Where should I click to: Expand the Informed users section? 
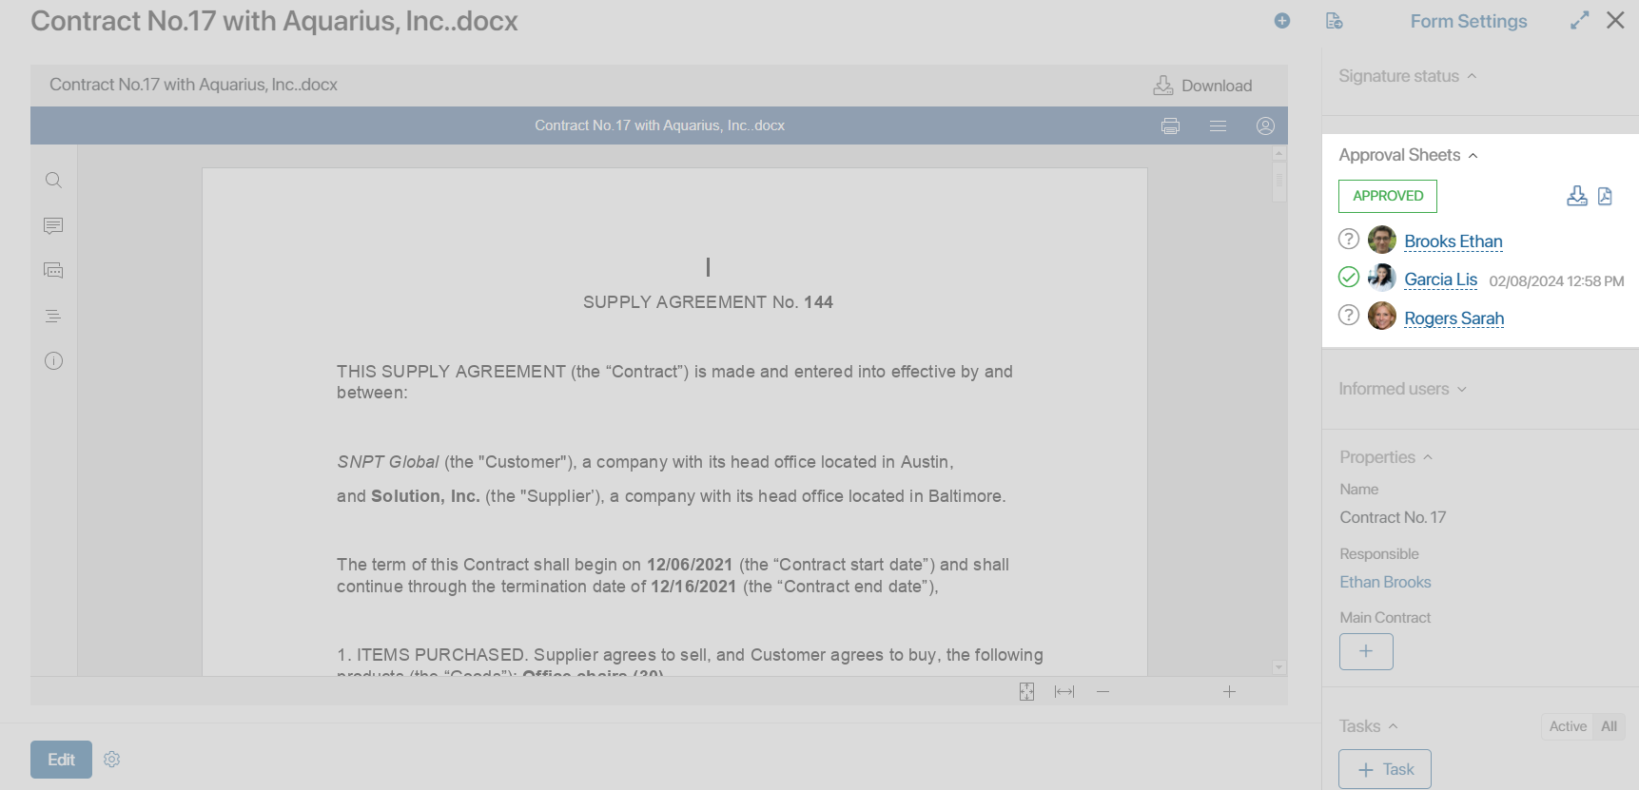[x=1402, y=389]
